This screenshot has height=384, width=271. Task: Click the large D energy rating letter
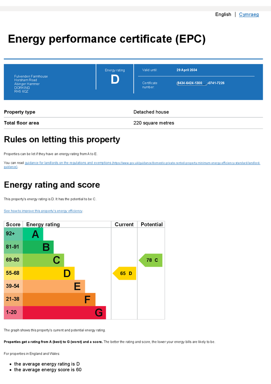click(x=115, y=79)
